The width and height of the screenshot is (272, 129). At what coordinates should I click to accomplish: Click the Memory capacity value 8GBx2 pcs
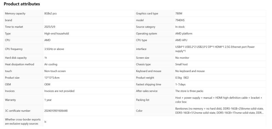(50, 13)
